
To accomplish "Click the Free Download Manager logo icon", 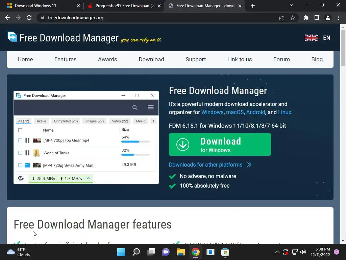I will pos(12,37).
